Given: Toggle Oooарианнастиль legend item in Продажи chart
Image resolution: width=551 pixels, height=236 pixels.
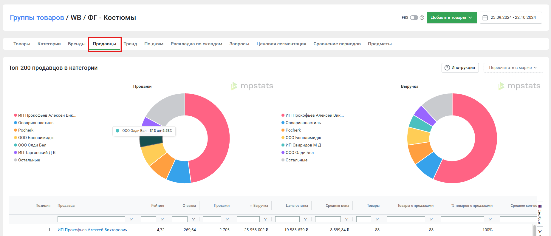Looking at the screenshot, I should (x=34, y=123).
